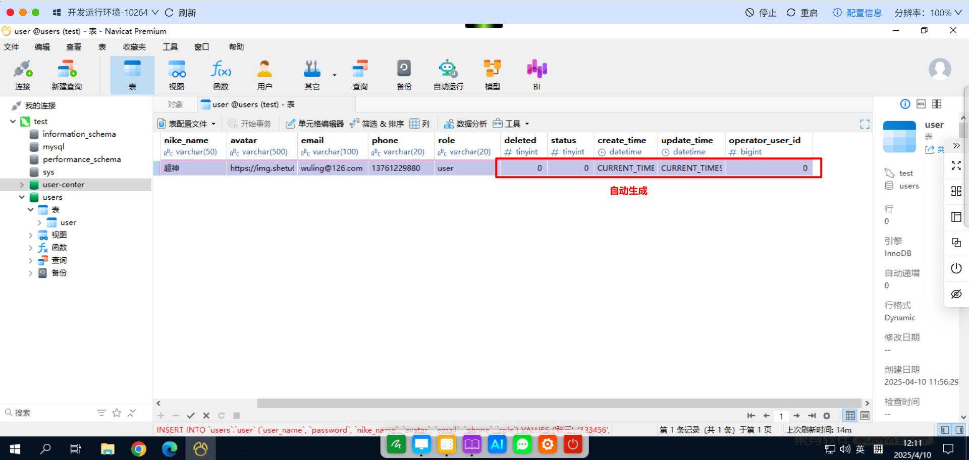The image size is (969, 460).
Task: Switch to form view mode
Action: coord(865,416)
